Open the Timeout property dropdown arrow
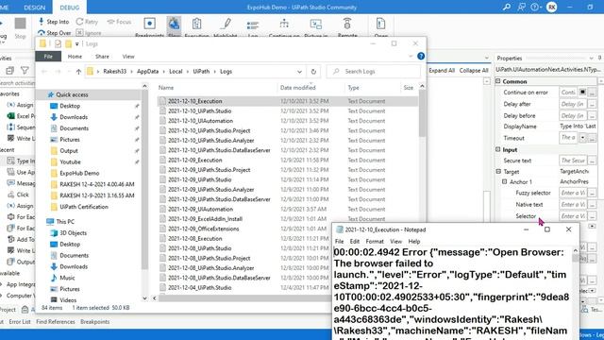The height and width of the screenshot is (340, 604). [x=582, y=138]
